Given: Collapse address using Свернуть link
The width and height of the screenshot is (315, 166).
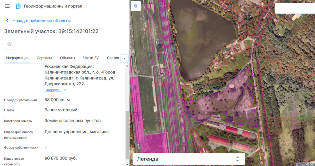Looking at the screenshot, I should (53, 90).
